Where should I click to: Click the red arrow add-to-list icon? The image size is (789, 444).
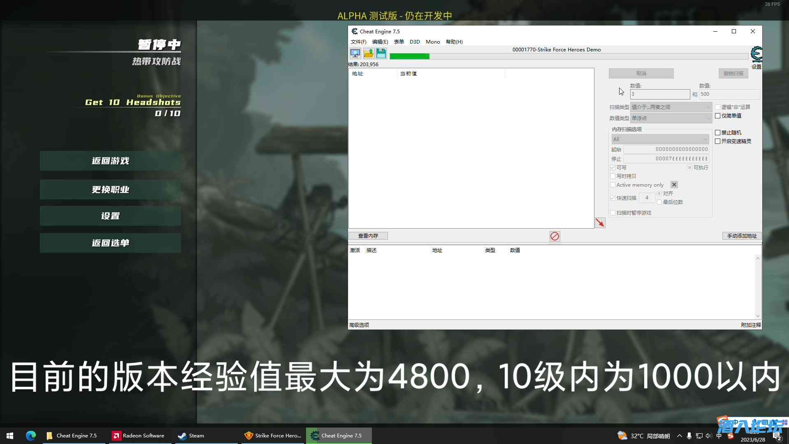coord(600,223)
